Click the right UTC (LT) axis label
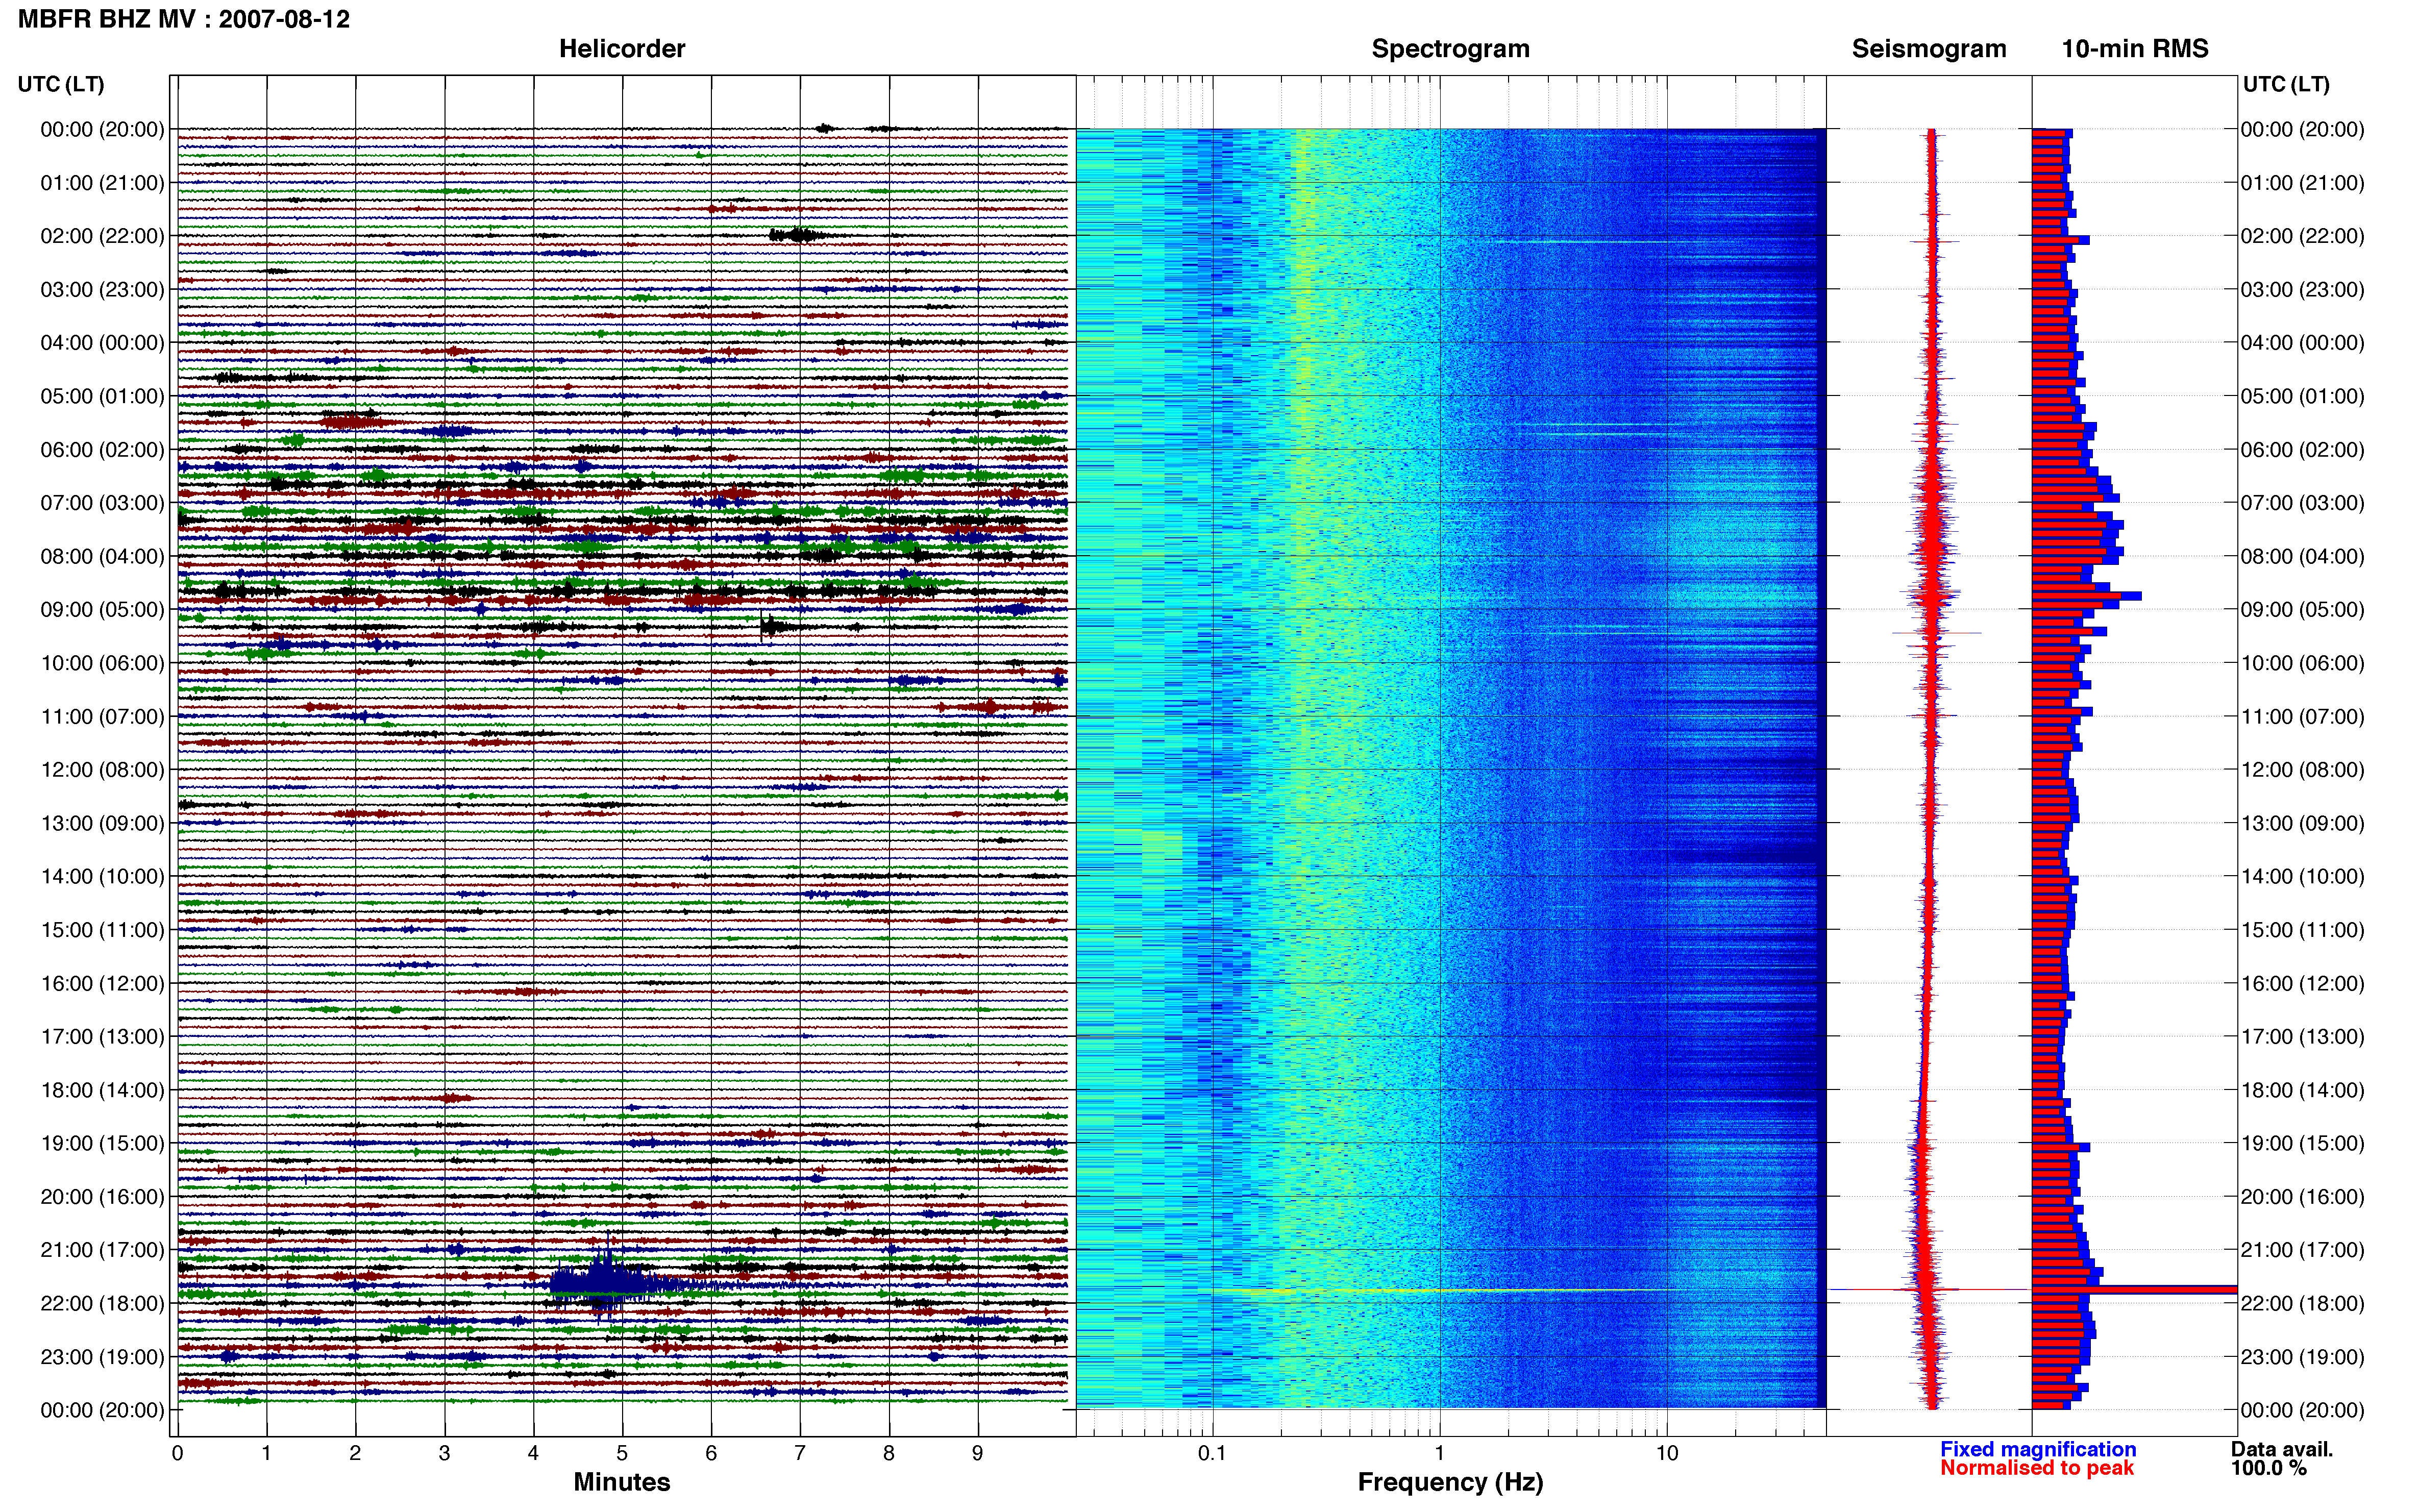 pos(2286,84)
